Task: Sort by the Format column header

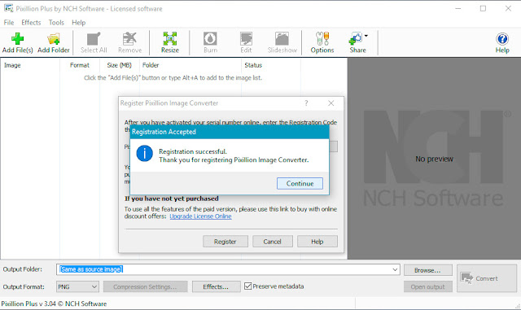Action: pos(80,65)
